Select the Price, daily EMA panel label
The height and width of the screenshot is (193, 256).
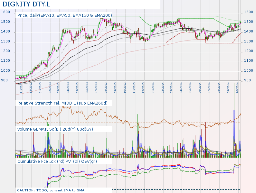pyautogui.click(x=65, y=15)
